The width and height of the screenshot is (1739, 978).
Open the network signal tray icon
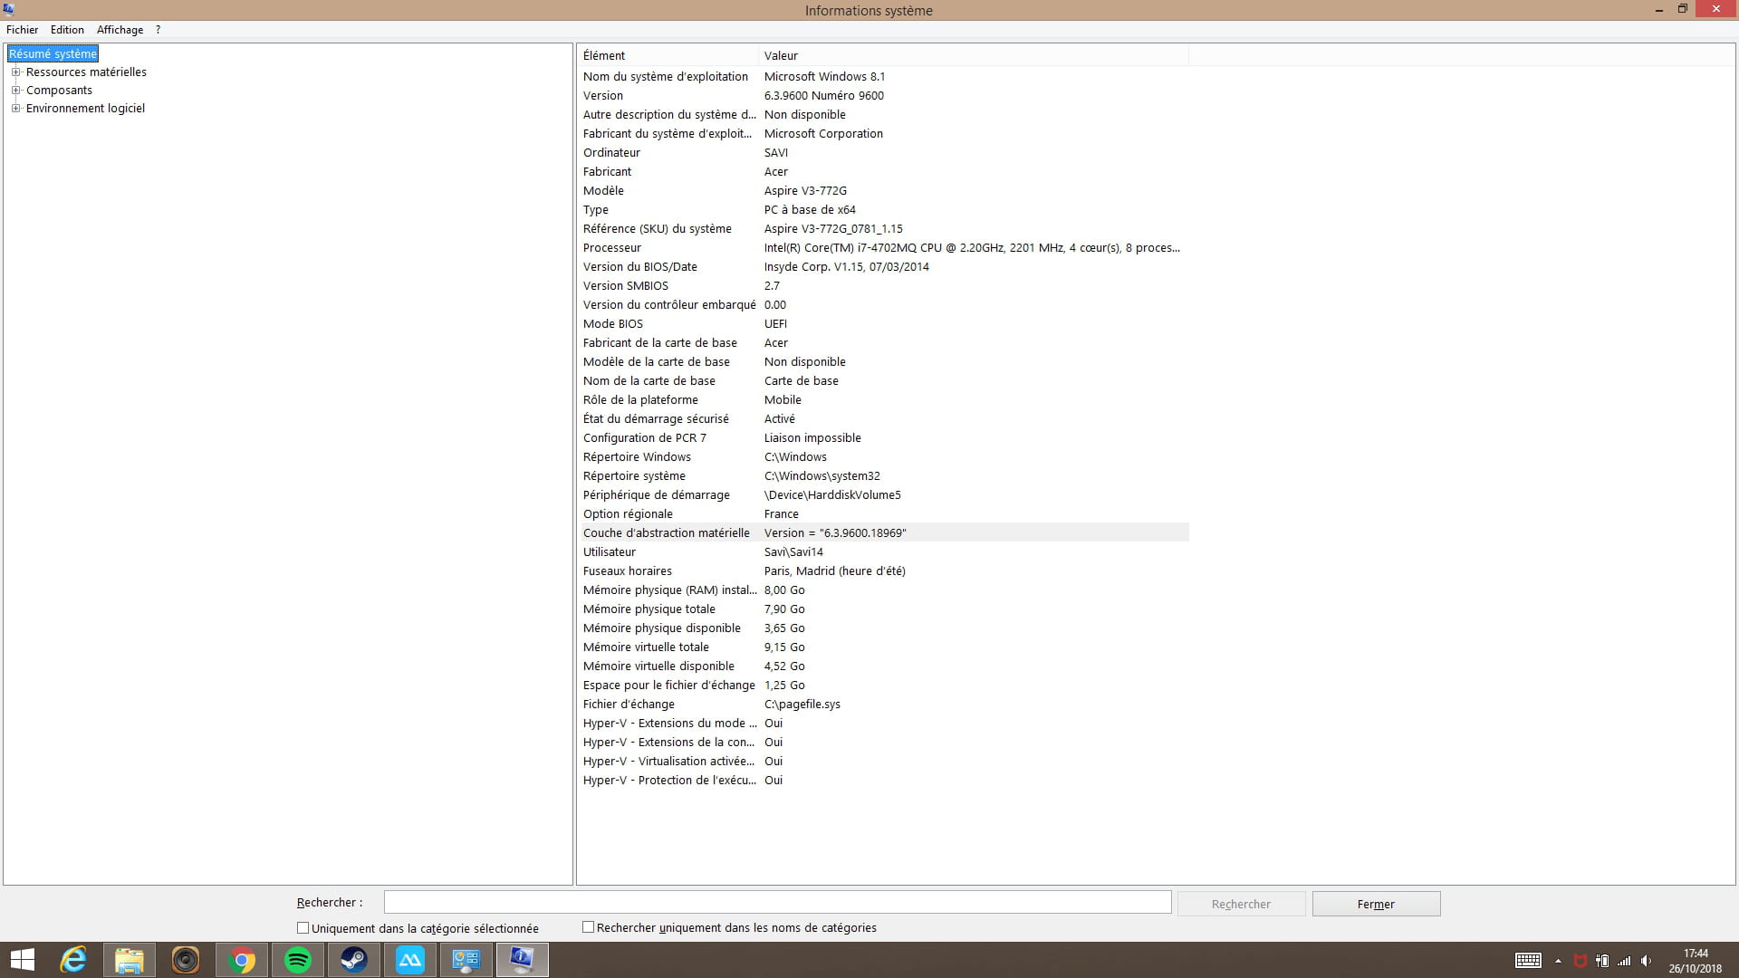point(1624,961)
